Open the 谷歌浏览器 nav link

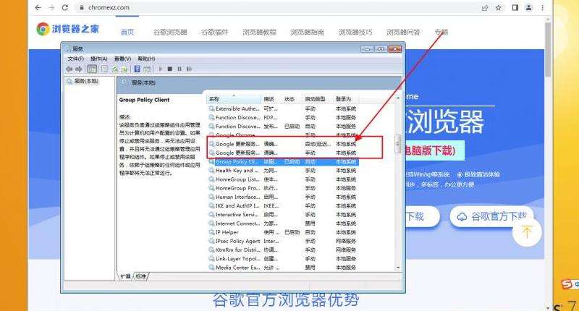pos(170,32)
